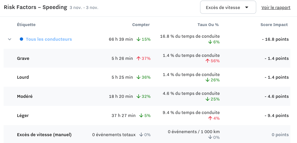Select the Excès de vitesse (manuel) row

tap(147, 135)
